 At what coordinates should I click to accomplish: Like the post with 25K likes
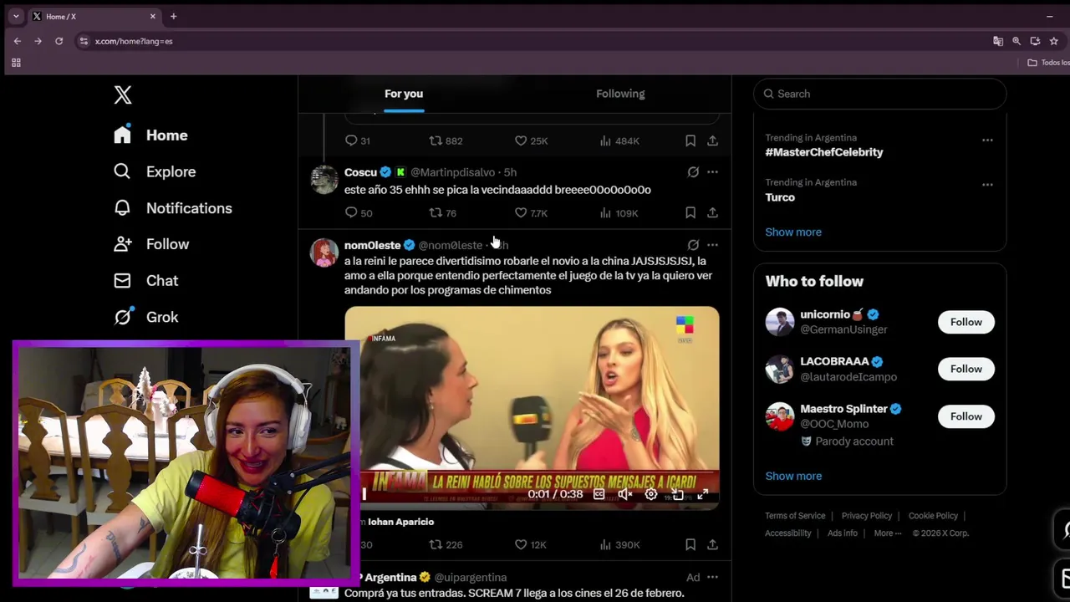click(x=531, y=140)
